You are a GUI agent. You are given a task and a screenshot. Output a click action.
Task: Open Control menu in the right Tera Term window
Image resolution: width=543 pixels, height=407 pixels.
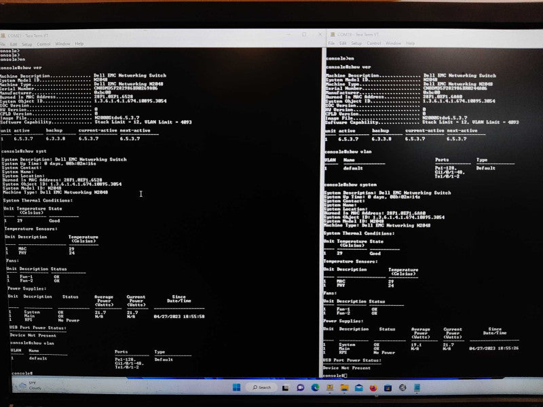pyautogui.click(x=374, y=43)
